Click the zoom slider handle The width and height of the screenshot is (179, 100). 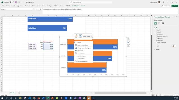[169, 95]
